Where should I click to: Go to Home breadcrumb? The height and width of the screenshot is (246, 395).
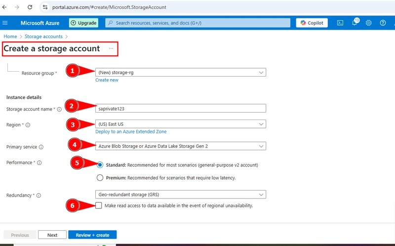pos(10,36)
